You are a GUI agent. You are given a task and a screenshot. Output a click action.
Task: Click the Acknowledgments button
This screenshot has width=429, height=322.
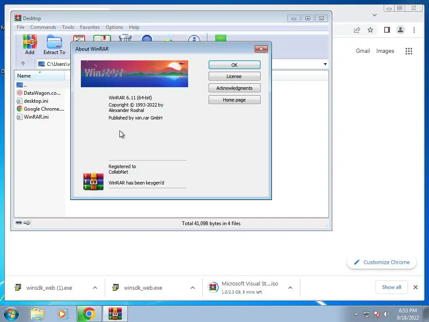coord(235,88)
